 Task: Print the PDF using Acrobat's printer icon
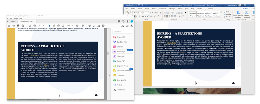[x=18, y=26]
